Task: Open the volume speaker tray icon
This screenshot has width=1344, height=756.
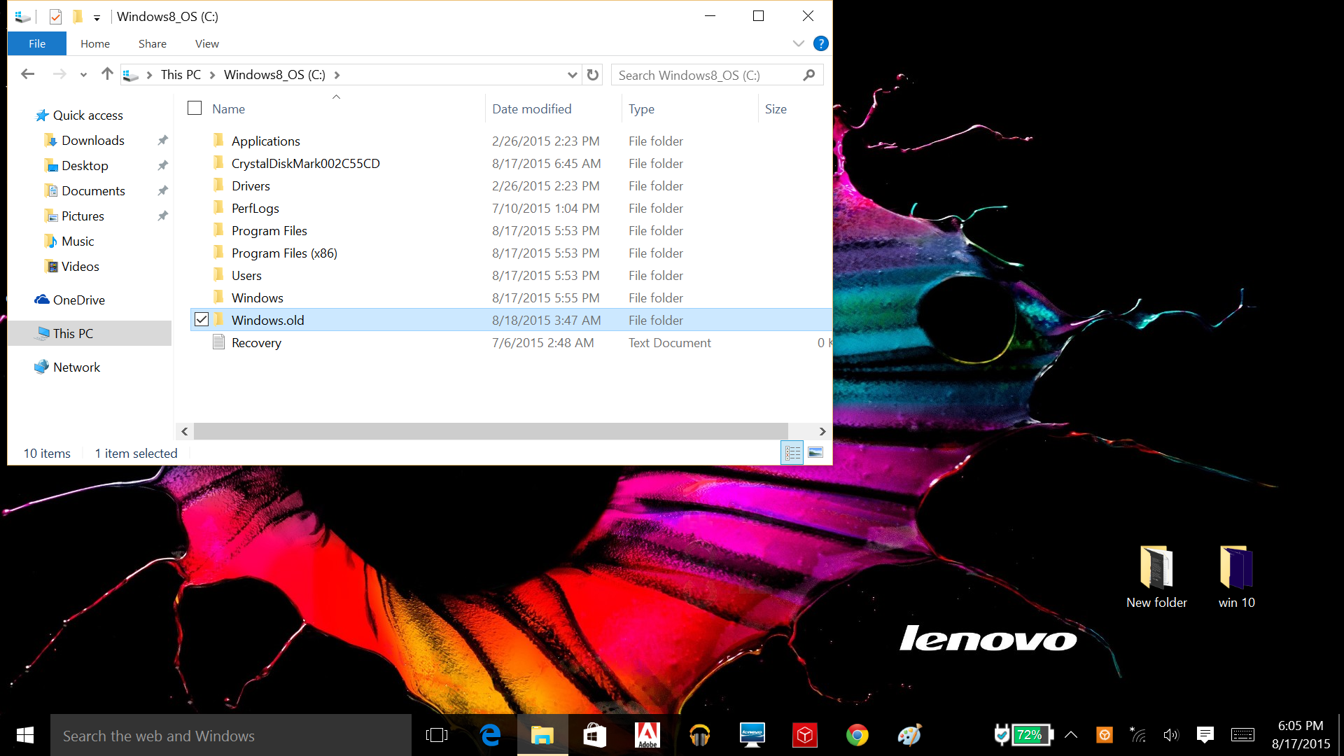Action: (x=1171, y=735)
